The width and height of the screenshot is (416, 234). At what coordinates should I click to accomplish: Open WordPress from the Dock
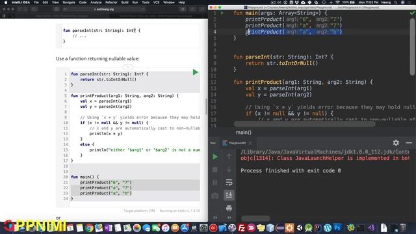[328, 227]
